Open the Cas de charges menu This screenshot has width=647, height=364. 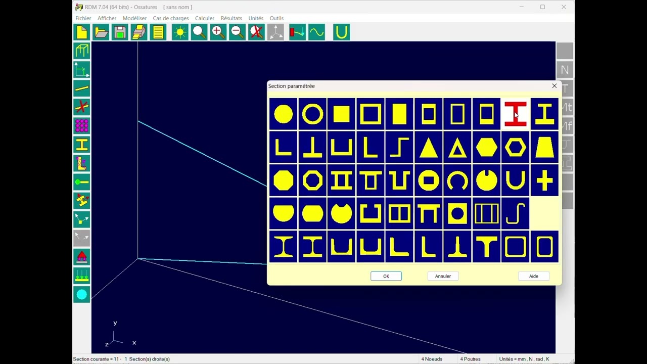coord(171,18)
